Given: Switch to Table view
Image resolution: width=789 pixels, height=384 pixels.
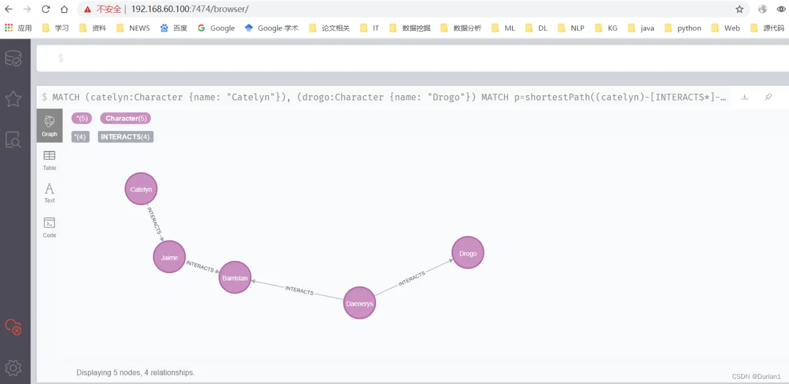Looking at the screenshot, I should tap(49, 160).
